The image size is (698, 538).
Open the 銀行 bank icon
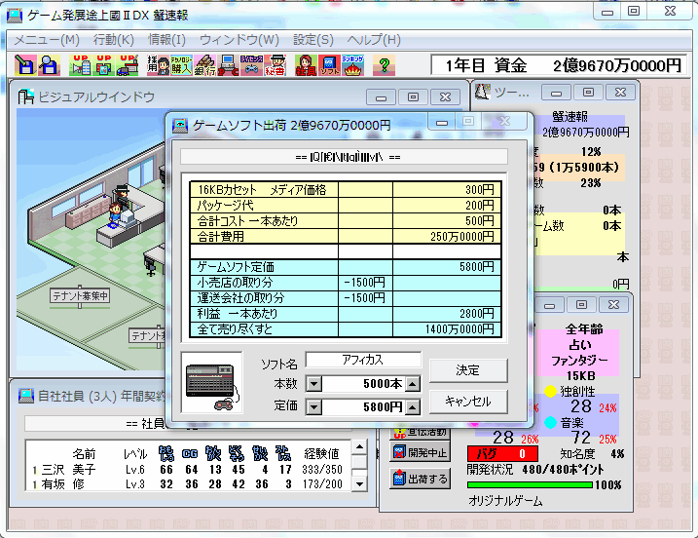(x=205, y=65)
